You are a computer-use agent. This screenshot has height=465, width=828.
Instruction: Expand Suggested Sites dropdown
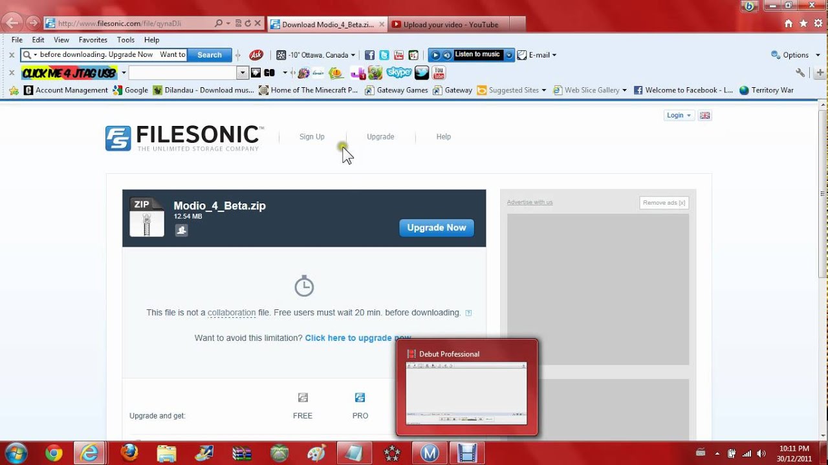pos(543,90)
